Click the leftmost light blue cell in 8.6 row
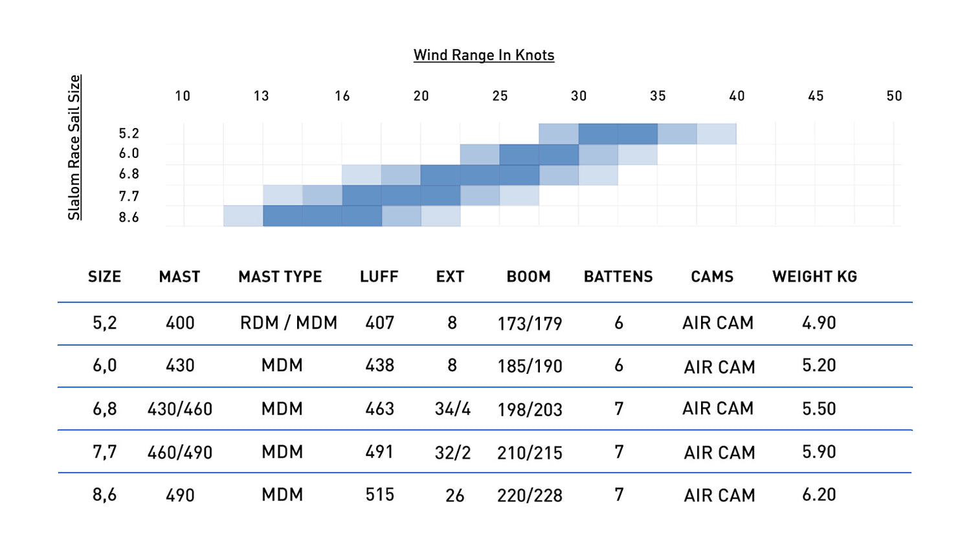Image resolution: width=971 pixels, height=557 pixels. 243,216
